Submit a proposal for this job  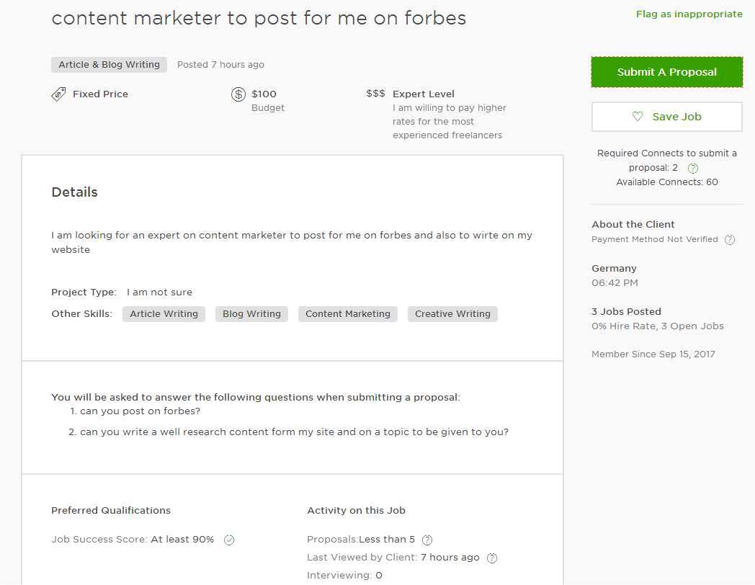[667, 72]
